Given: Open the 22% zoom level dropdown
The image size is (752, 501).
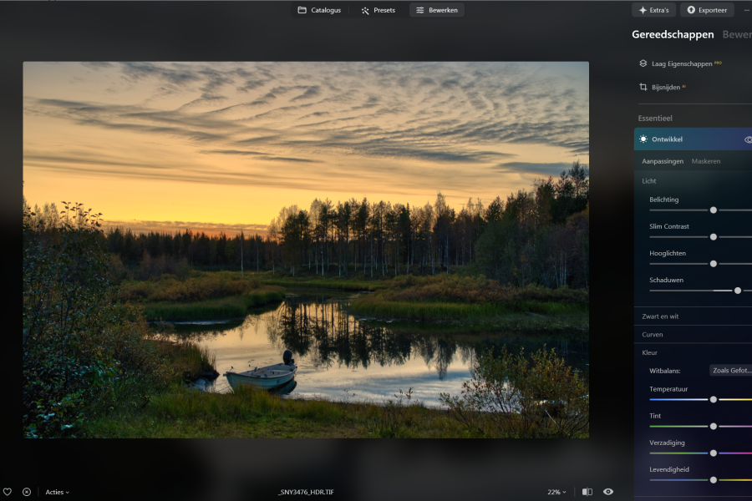Looking at the screenshot, I should click(x=556, y=492).
